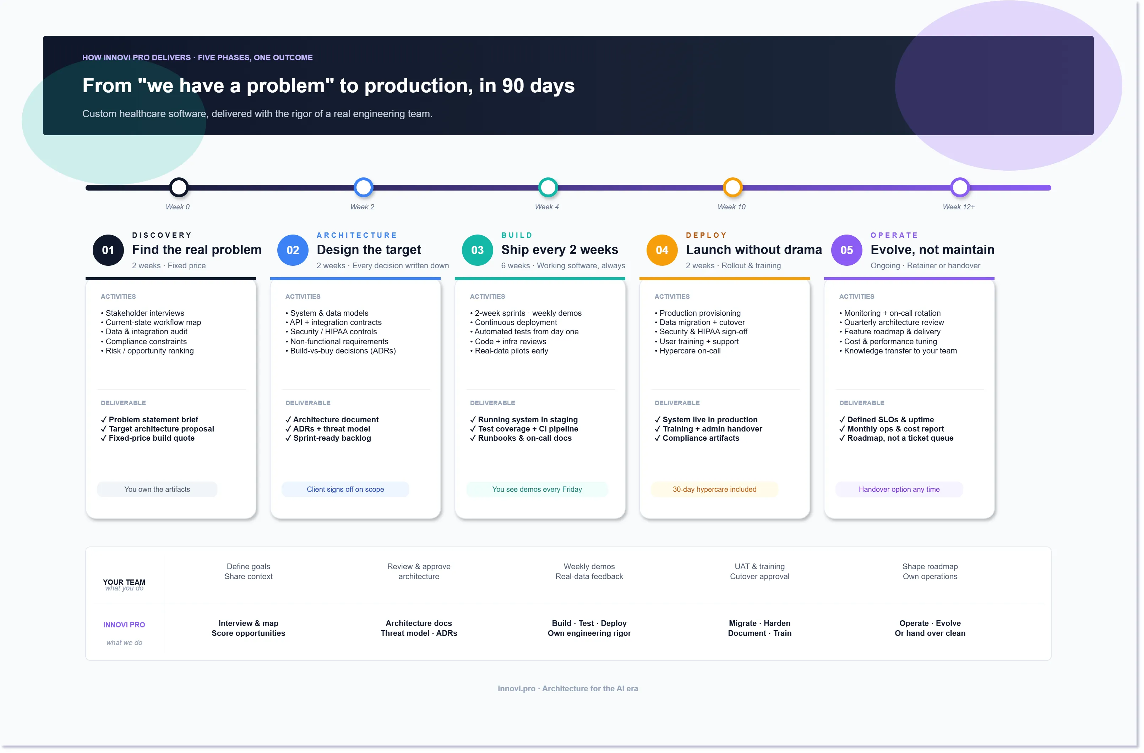Expand the Build Activities list
1144x753 pixels.
click(487, 297)
